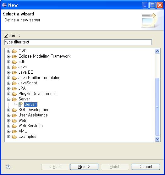Screen dimensions: 165x175
Task: Click the Plug-in Development folder icon
Action: (x=14, y=94)
